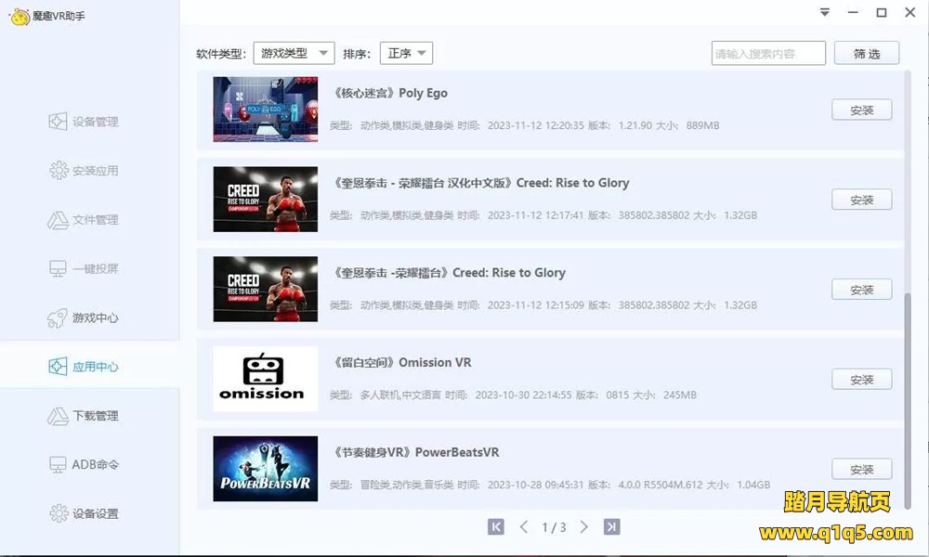Open the 排序 dropdown showing 正序
929x557 pixels.
pos(406,53)
